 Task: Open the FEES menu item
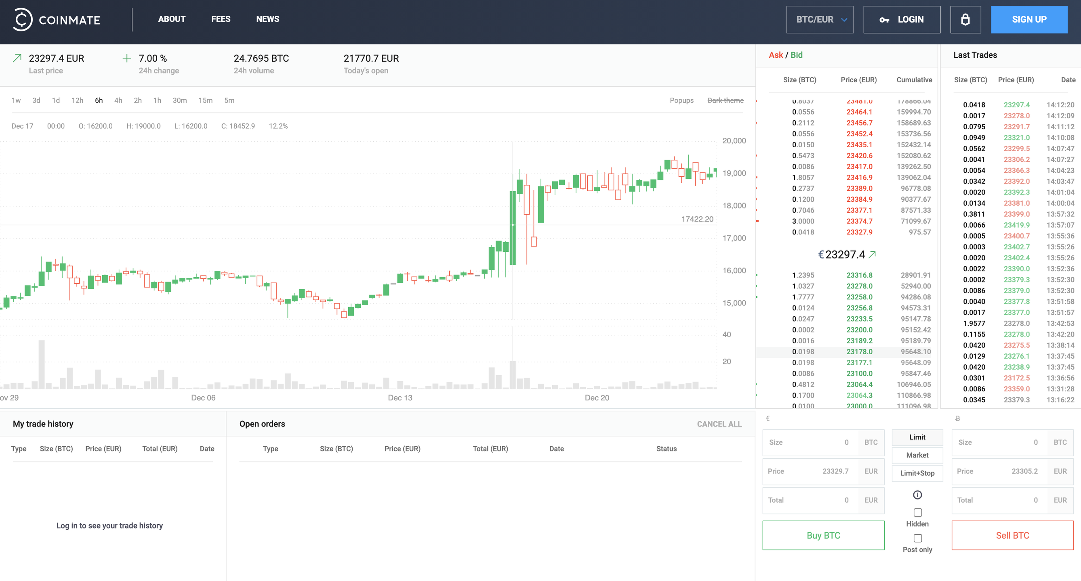click(x=221, y=19)
